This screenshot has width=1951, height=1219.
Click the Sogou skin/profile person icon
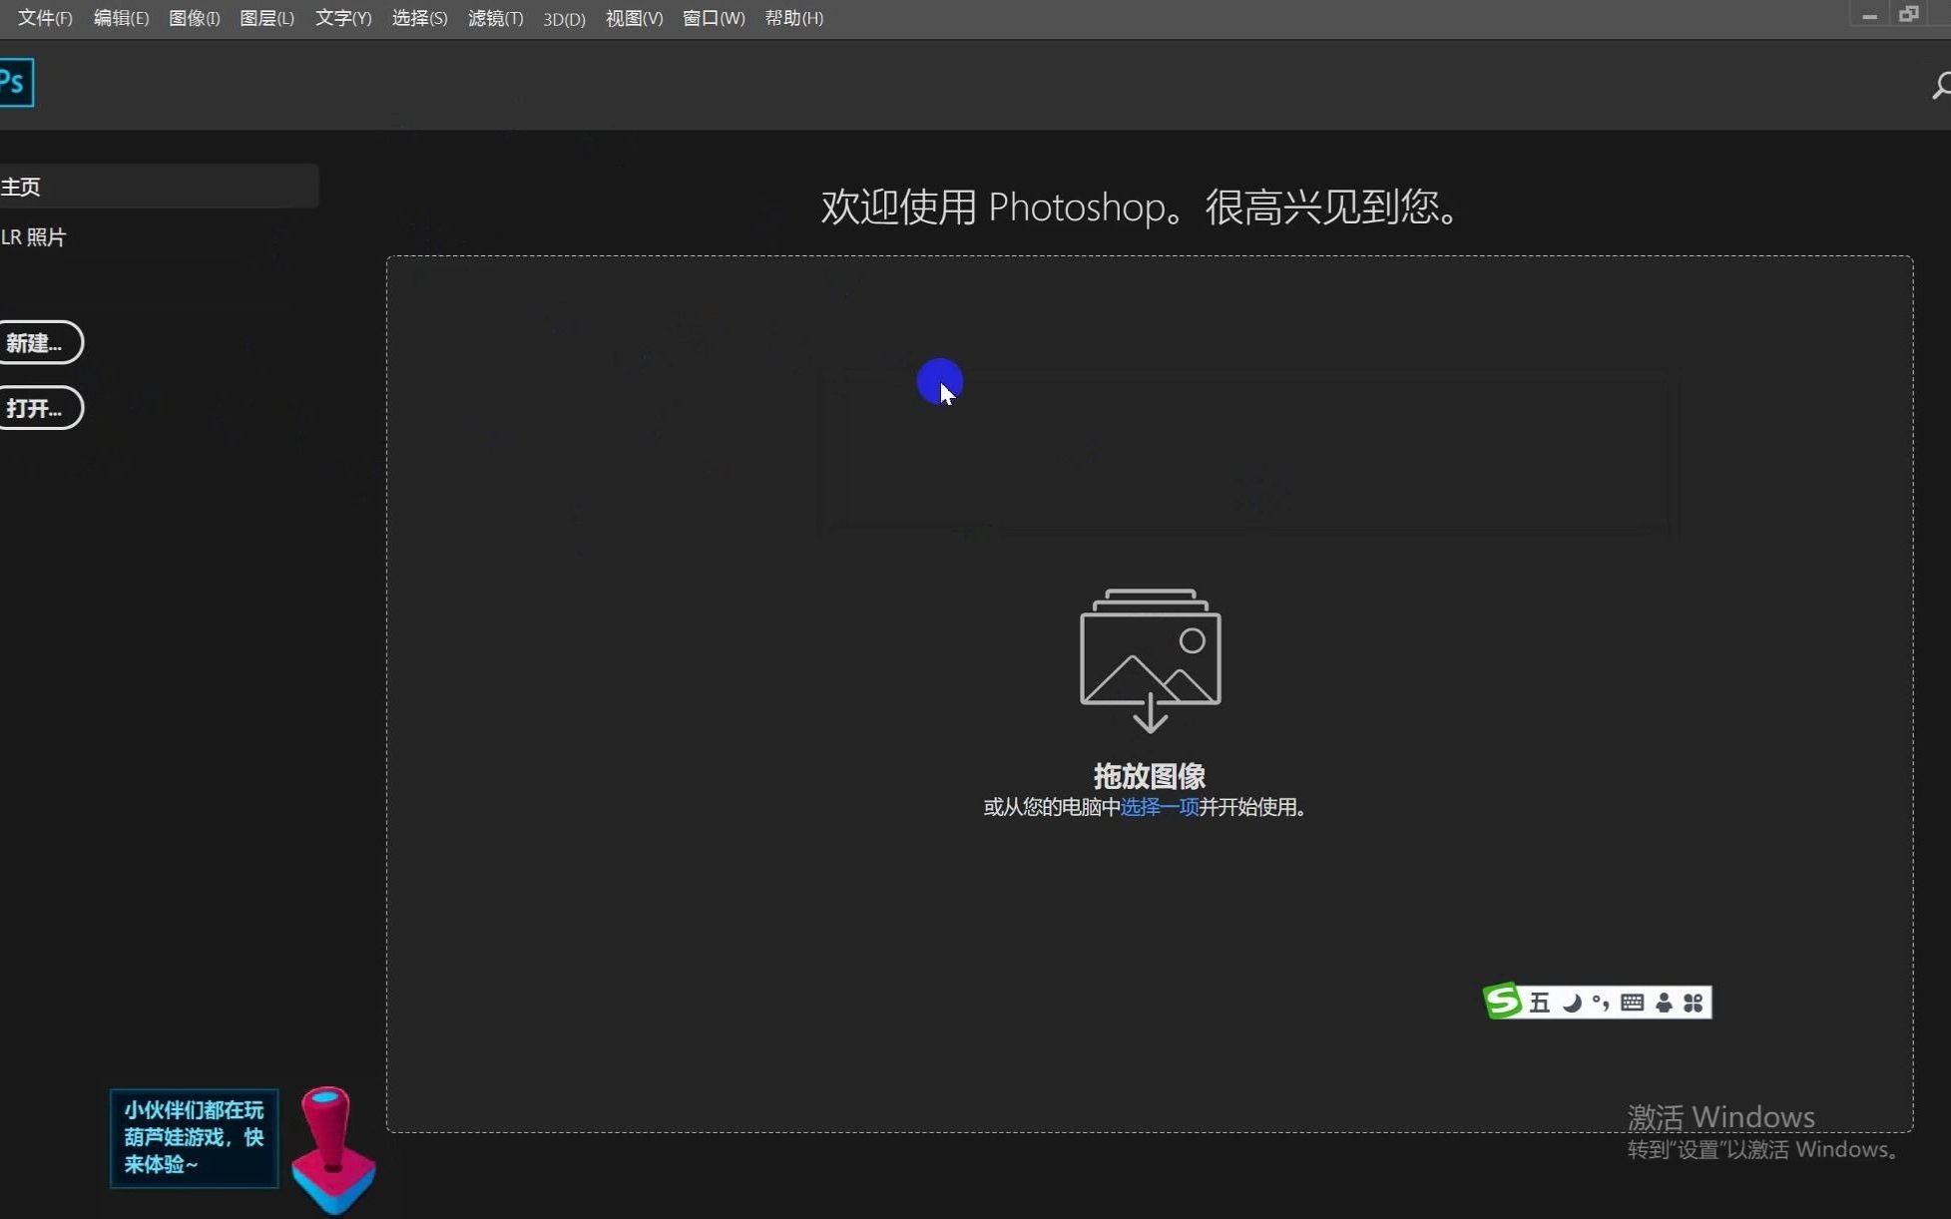pyautogui.click(x=1664, y=1002)
